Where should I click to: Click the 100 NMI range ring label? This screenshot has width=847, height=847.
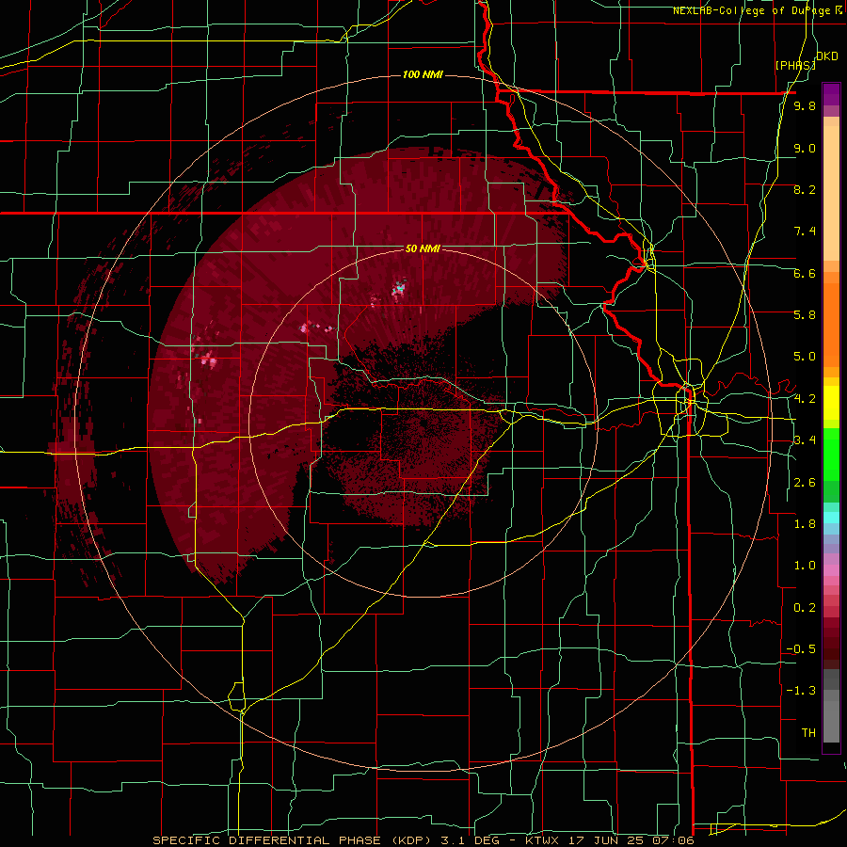click(423, 74)
